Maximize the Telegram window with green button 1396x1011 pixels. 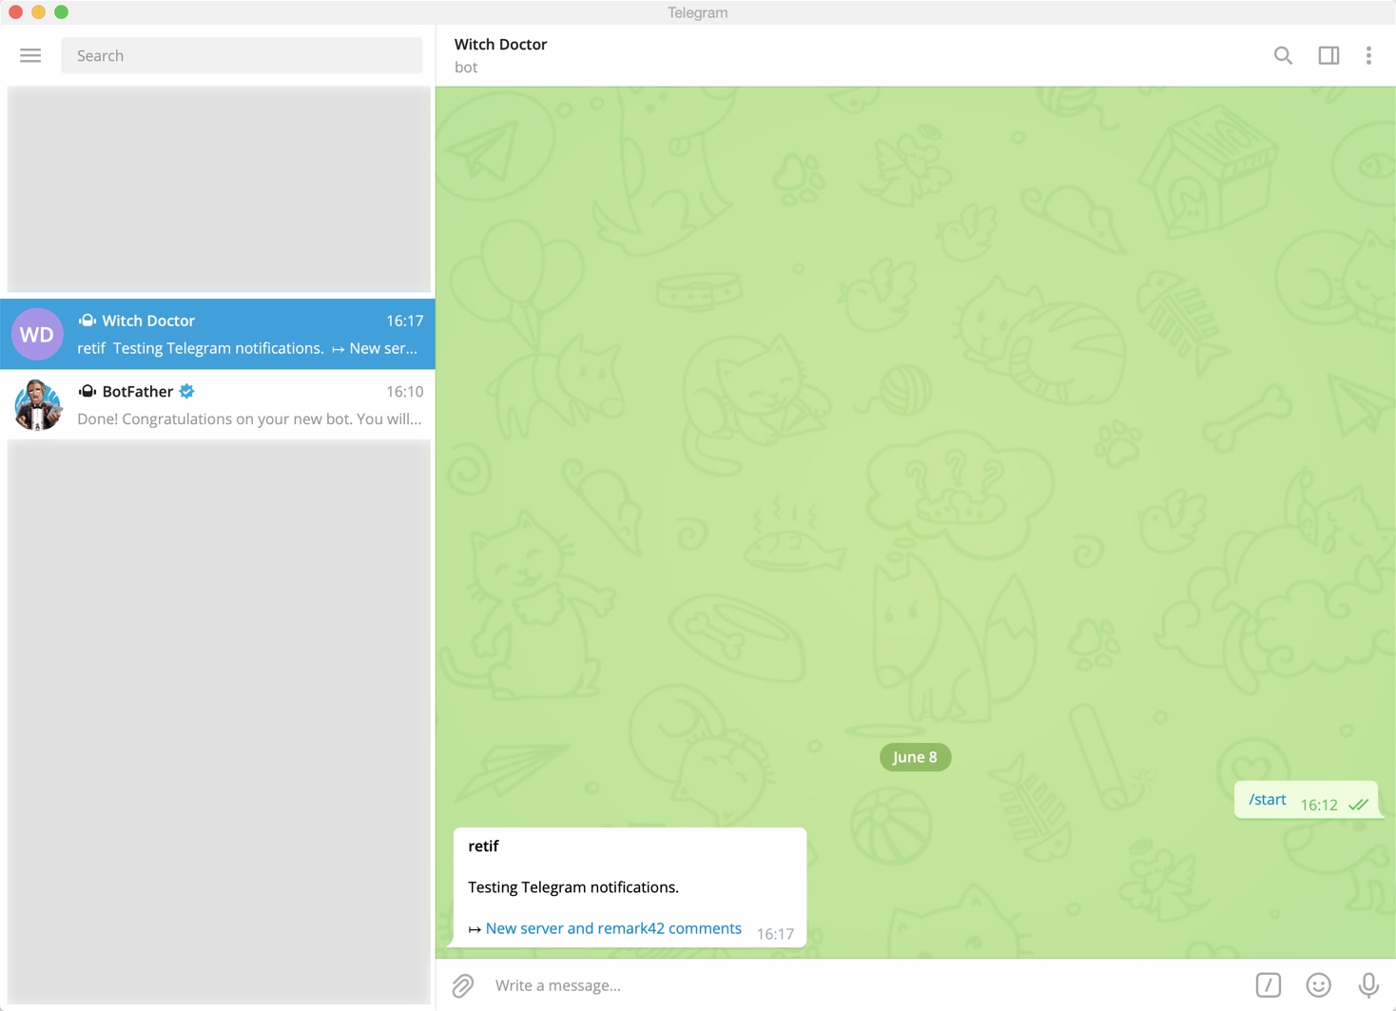pos(61,12)
